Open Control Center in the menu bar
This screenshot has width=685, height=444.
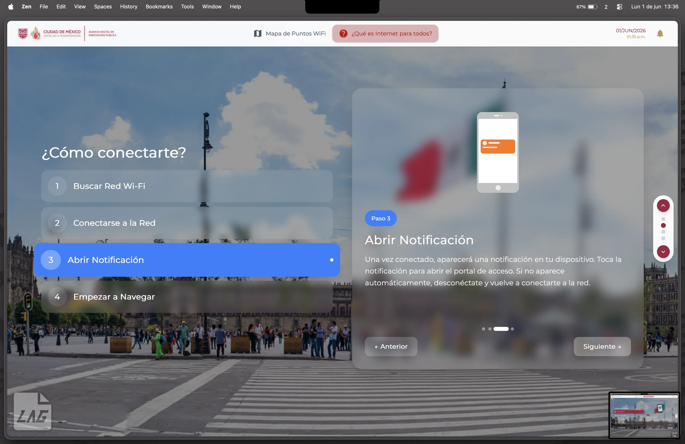coord(620,7)
